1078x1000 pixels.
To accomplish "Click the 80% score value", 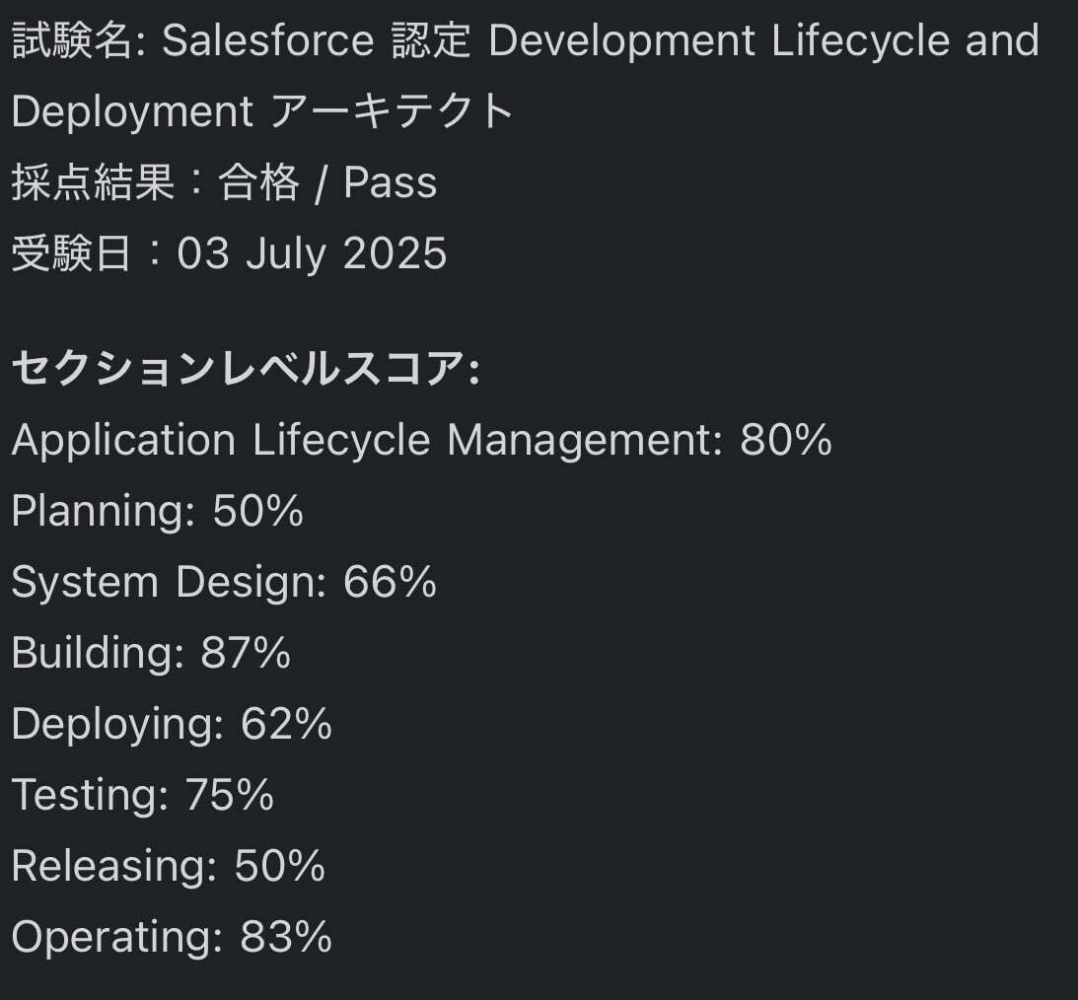I will pos(786,439).
